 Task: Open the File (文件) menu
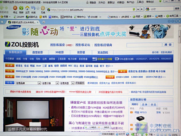[x=101, y=3]
